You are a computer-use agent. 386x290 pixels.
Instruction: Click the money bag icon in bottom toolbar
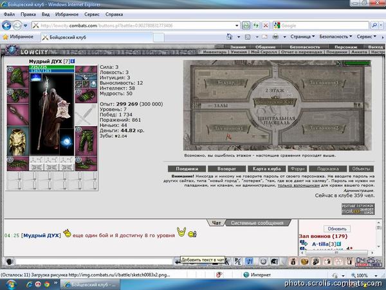pos(293,262)
